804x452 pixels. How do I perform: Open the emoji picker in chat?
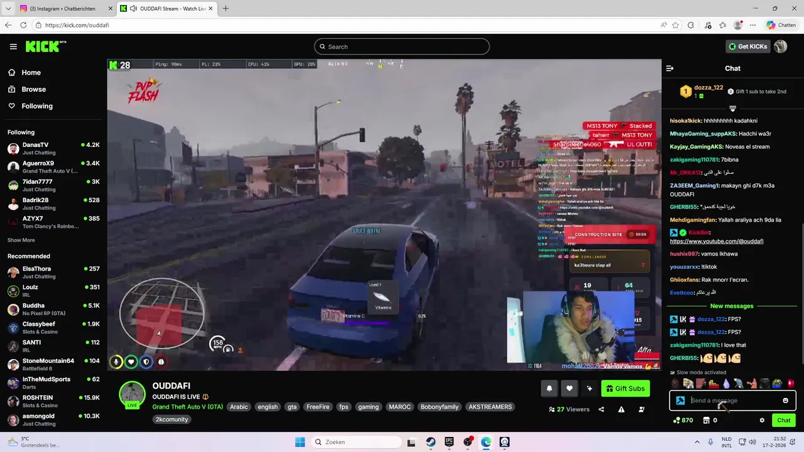pos(785,401)
